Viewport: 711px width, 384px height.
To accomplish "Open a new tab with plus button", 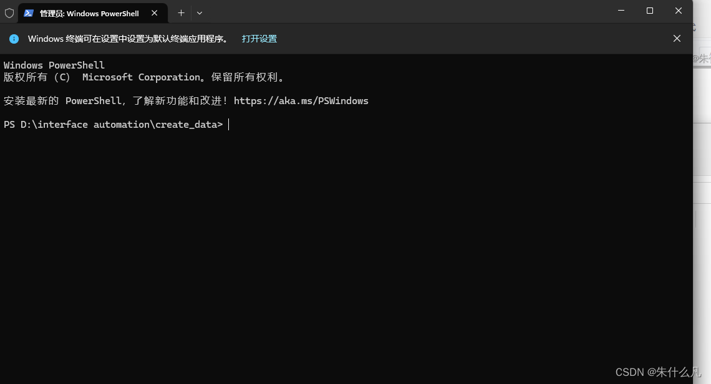I will pyautogui.click(x=181, y=13).
